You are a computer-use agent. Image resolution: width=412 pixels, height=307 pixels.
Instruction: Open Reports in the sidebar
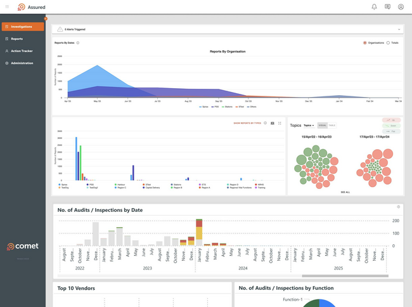pos(17,39)
